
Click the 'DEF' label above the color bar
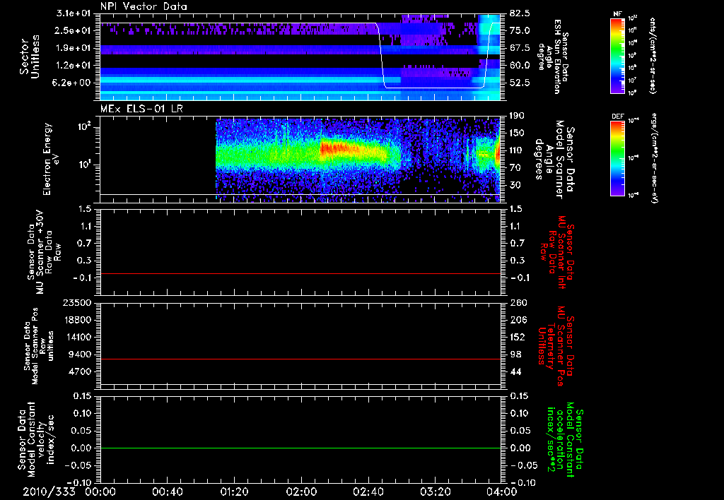point(617,117)
